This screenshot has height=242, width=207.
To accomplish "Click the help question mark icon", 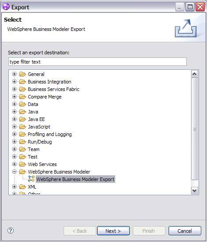I will click(11, 231).
